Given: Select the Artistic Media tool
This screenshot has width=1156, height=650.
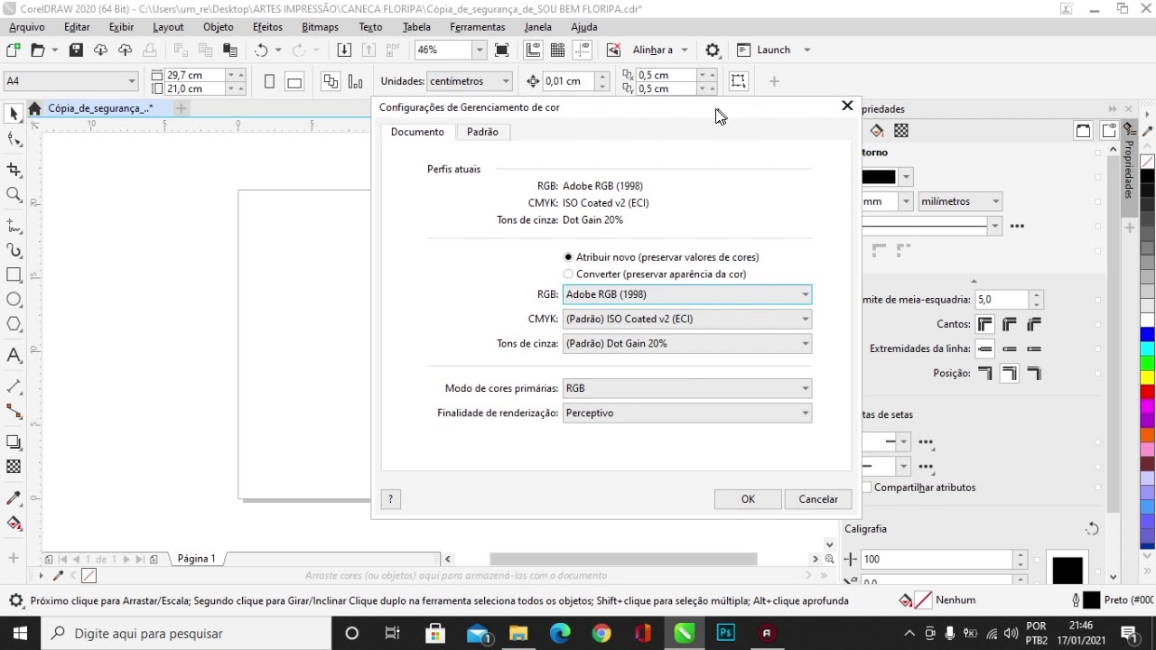Looking at the screenshot, I should click(x=14, y=250).
